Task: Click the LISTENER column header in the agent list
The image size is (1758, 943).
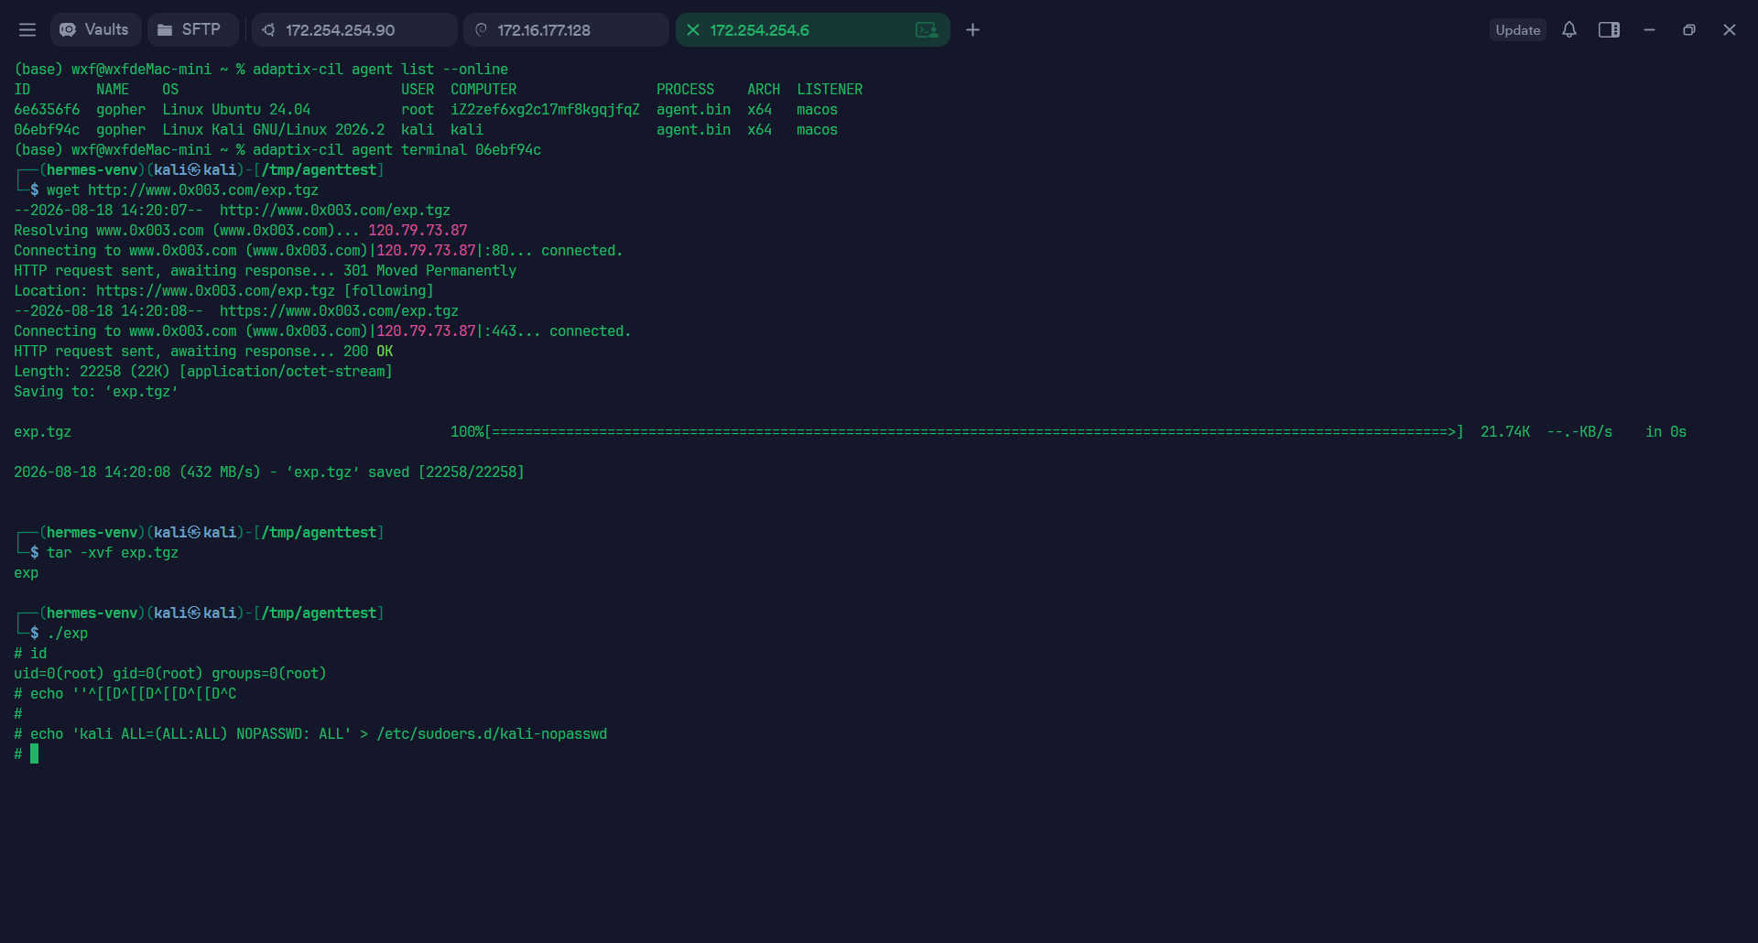Action: 830,90
